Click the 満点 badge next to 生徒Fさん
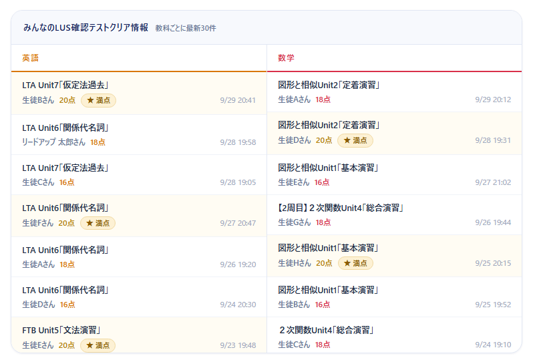Screen dimensions: 533x364 (x=98, y=223)
